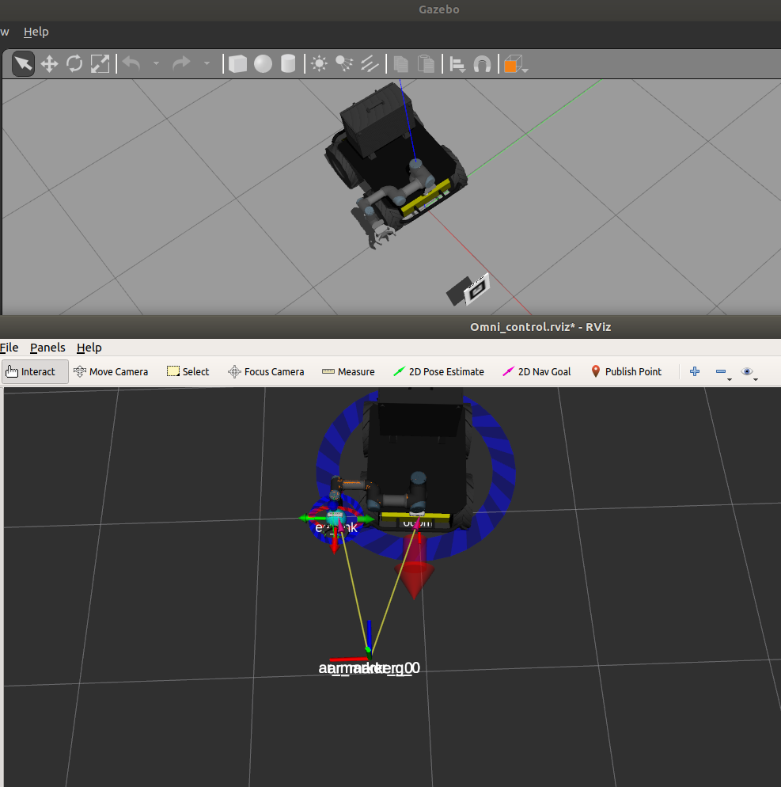Viewport: 781px width, 787px height.
Task: Activate the Publish Point tool
Action: [x=626, y=371]
